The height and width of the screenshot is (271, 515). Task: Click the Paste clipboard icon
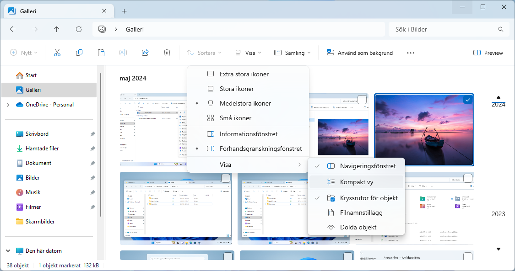(101, 53)
